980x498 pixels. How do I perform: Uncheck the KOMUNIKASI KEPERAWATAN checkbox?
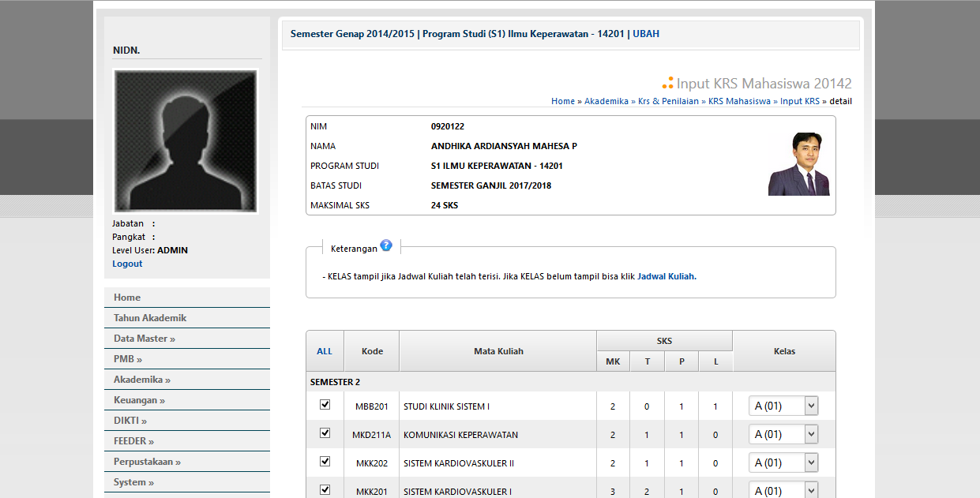[325, 433]
